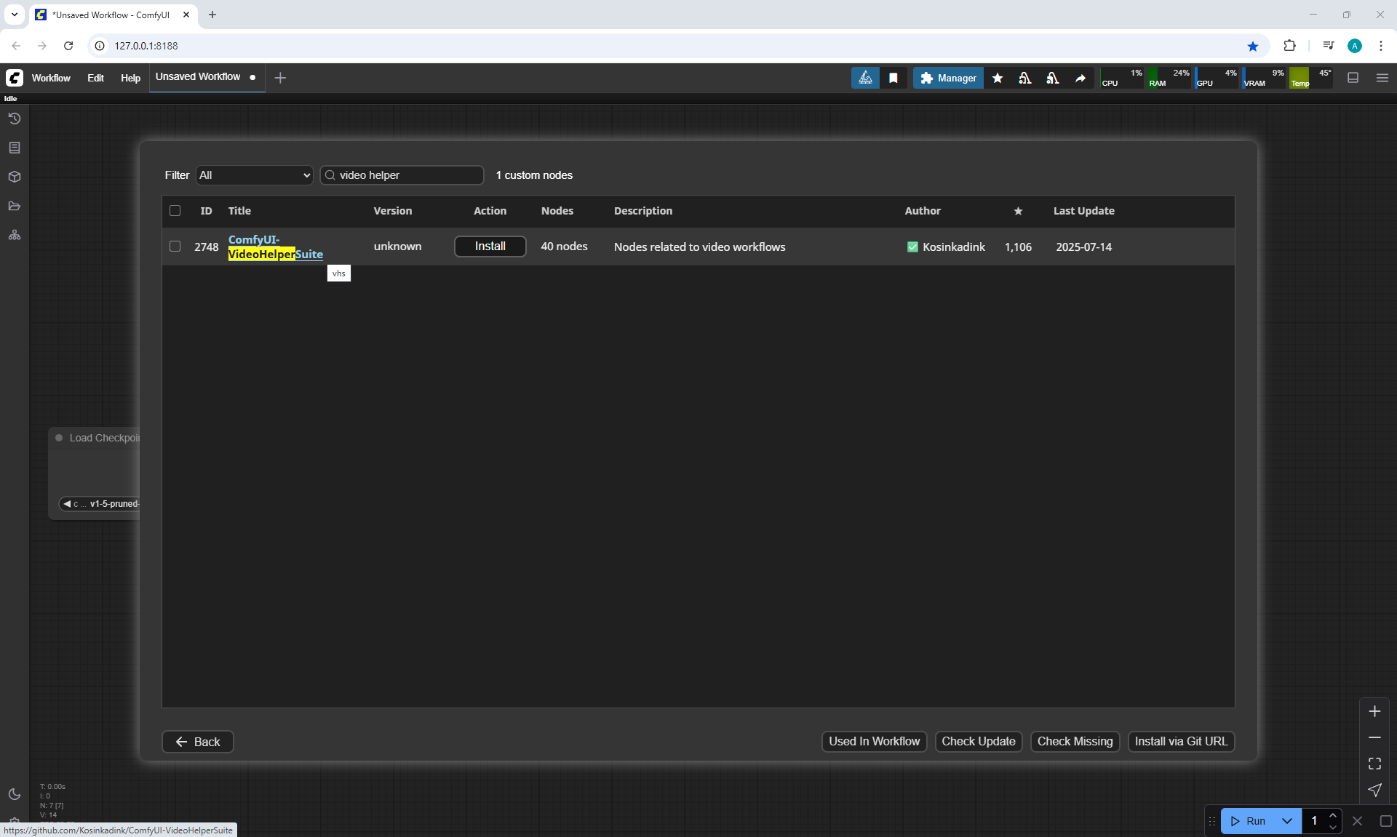1397x837 pixels.
Task: Toggle dark theme moon icon
Action: click(15, 794)
